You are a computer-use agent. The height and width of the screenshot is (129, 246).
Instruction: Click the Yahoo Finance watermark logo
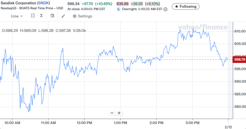(x=202, y=27)
